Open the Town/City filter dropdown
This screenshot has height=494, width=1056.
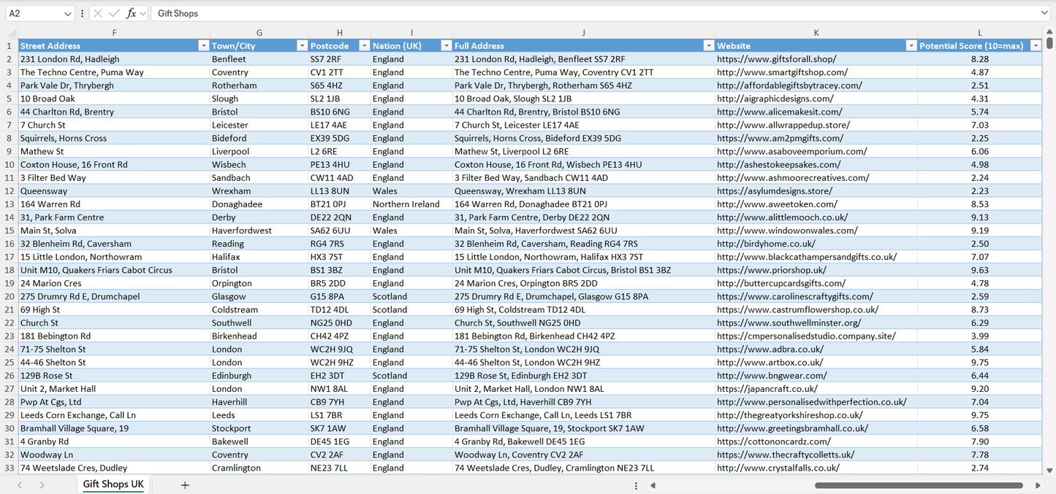click(x=302, y=46)
